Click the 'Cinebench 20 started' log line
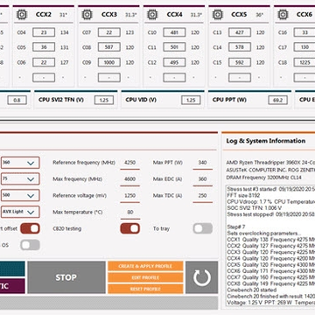The image size is (315, 315). point(252,290)
